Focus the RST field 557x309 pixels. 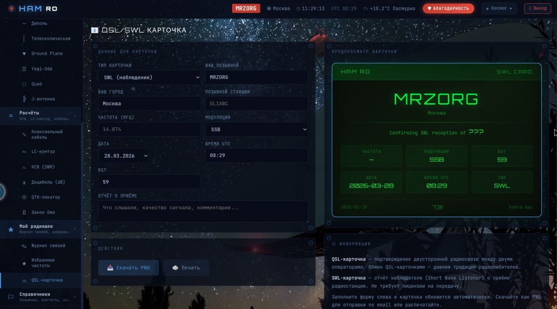tap(149, 182)
